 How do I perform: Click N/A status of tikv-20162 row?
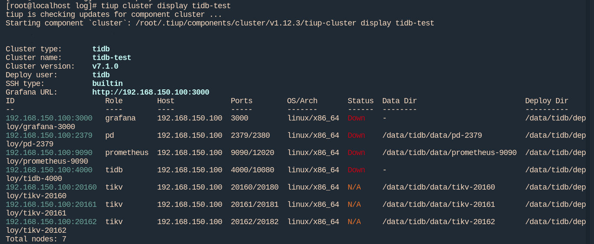354,222
